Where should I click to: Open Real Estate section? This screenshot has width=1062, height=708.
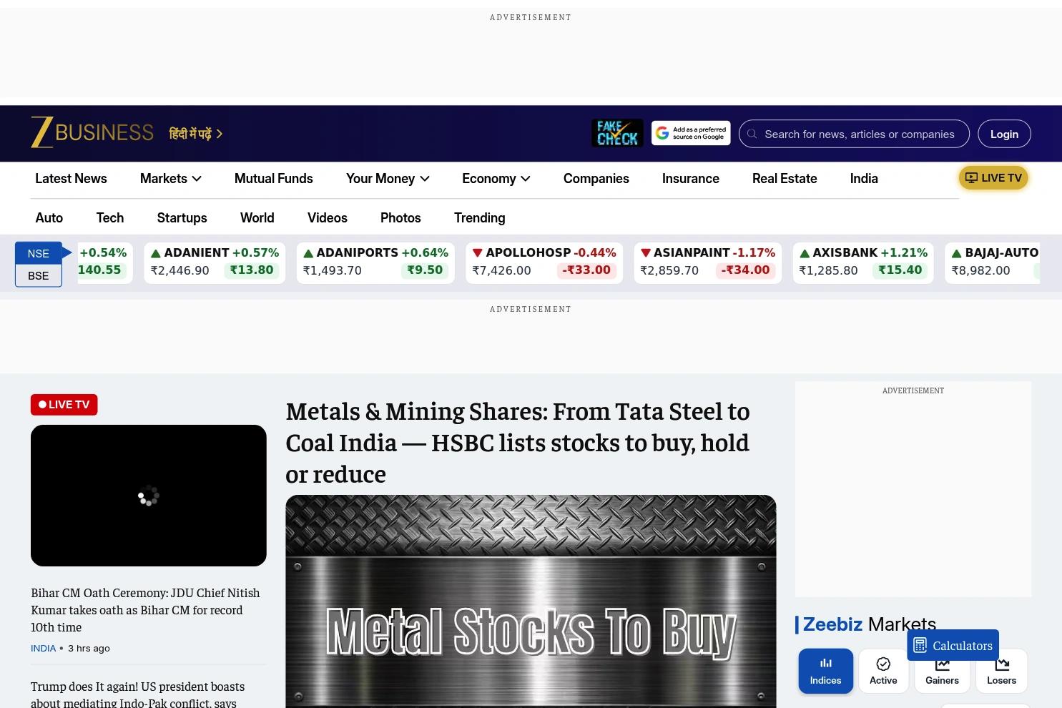pyautogui.click(x=785, y=179)
